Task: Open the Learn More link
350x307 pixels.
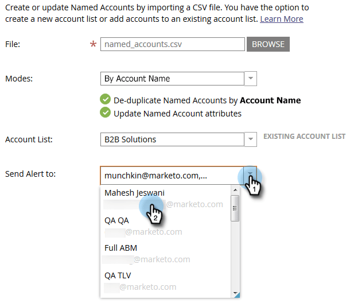Action: (x=282, y=19)
